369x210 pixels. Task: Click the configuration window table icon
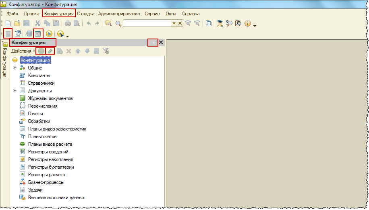[x=38, y=34]
